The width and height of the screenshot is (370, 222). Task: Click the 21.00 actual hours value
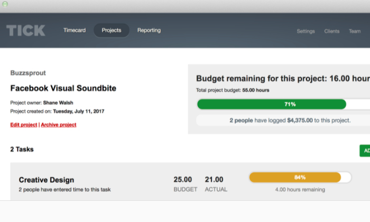[214, 180]
